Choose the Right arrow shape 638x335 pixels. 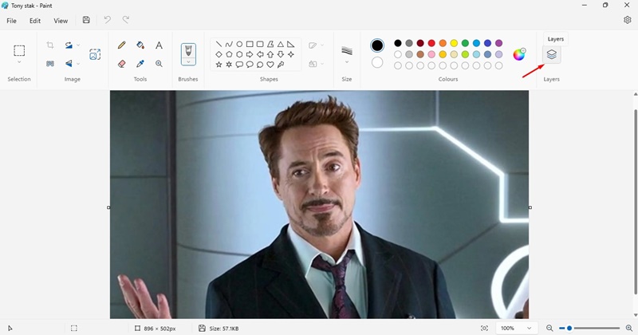click(250, 54)
